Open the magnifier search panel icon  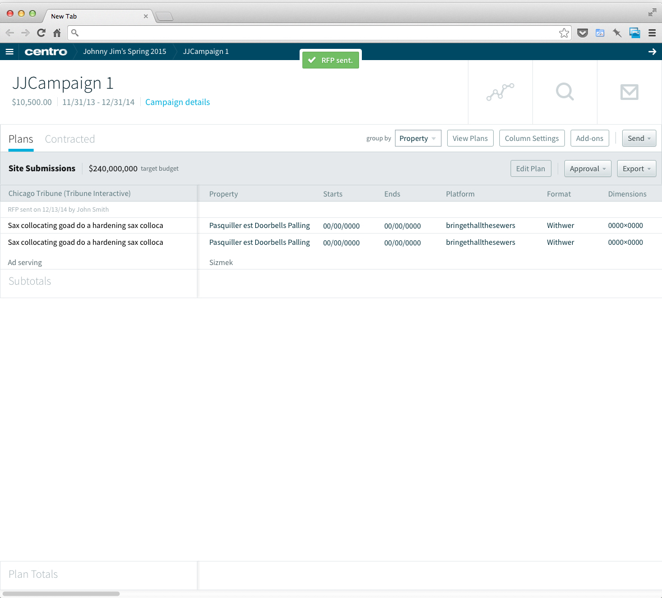pyautogui.click(x=565, y=92)
